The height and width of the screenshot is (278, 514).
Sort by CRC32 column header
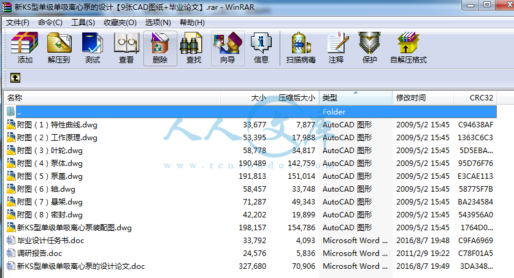click(x=475, y=97)
